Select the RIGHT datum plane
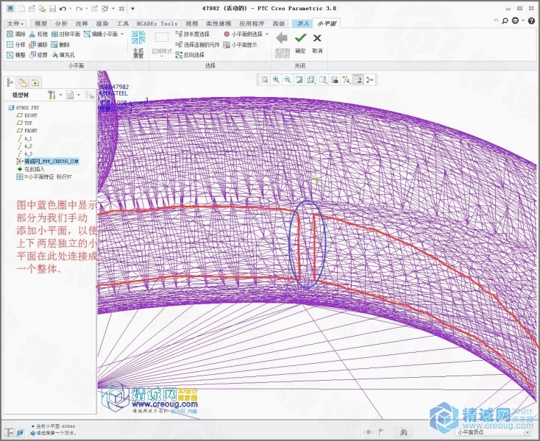This screenshot has width=540, height=441. (27, 115)
